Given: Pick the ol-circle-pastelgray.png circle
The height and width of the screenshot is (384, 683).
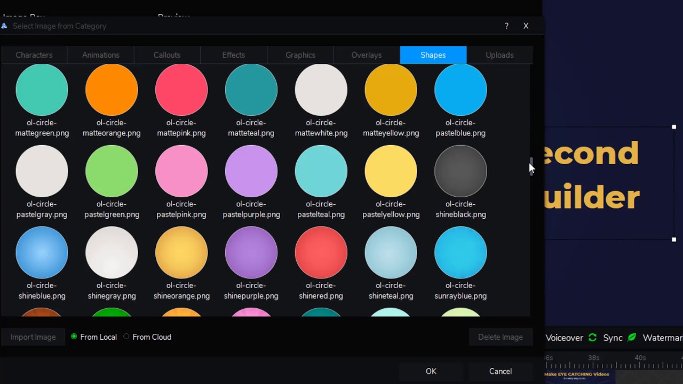Looking at the screenshot, I should point(42,171).
